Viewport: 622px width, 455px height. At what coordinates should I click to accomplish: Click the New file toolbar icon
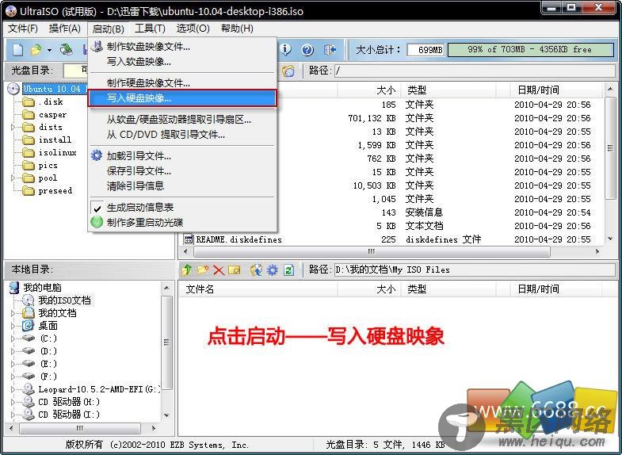(17, 50)
